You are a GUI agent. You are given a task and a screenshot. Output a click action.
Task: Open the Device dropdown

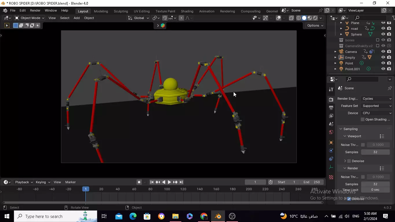click(x=376, y=113)
